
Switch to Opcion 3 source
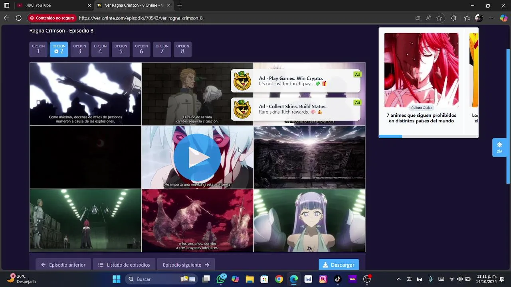[x=79, y=49]
